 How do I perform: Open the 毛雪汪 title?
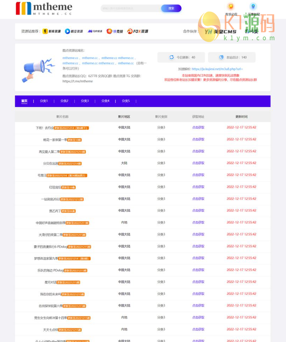pyautogui.click(x=42, y=175)
